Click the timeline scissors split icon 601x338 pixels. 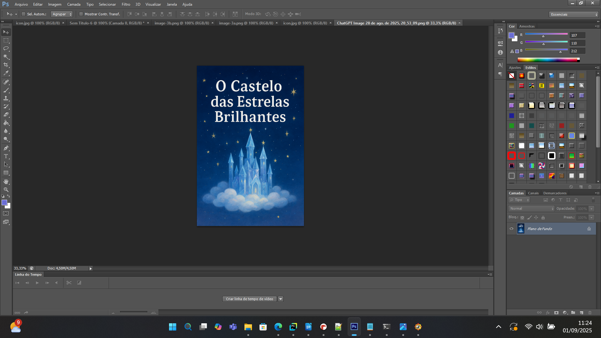69,283
